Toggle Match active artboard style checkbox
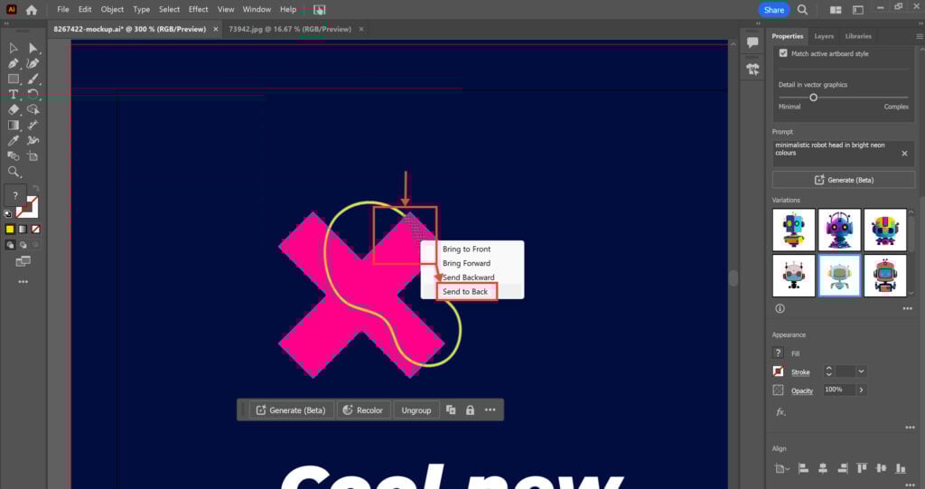The height and width of the screenshot is (489, 925). (783, 53)
